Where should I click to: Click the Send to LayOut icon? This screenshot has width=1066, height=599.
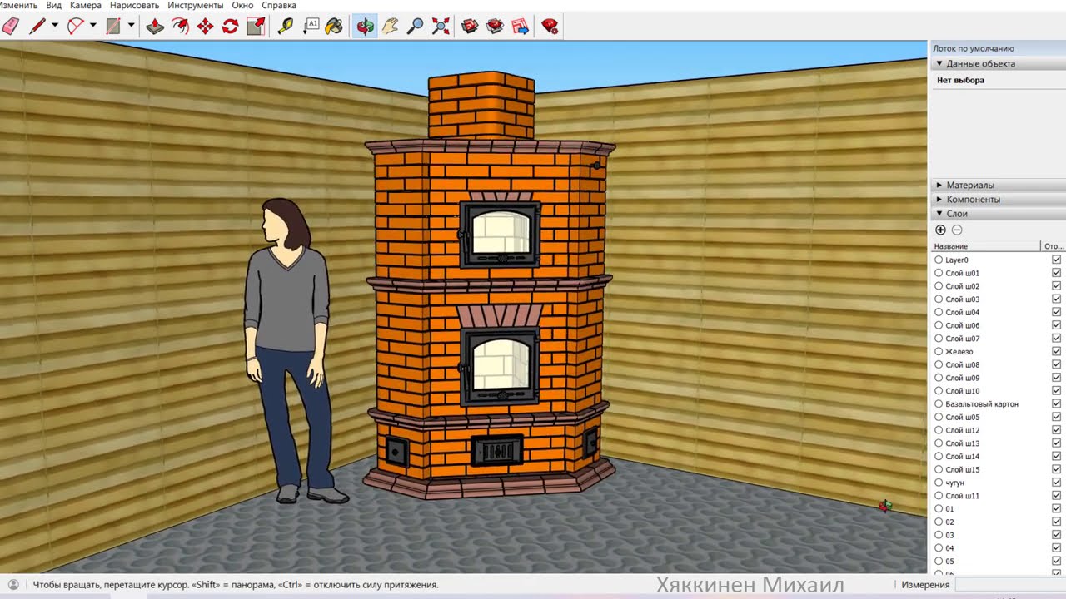coord(521,27)
